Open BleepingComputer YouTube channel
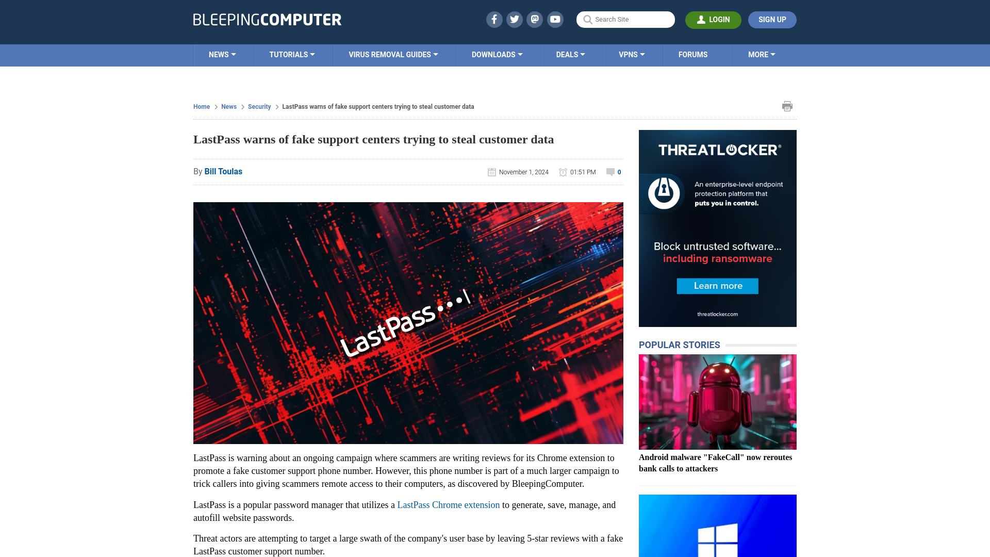990x557 pixels. click(555, 19)
